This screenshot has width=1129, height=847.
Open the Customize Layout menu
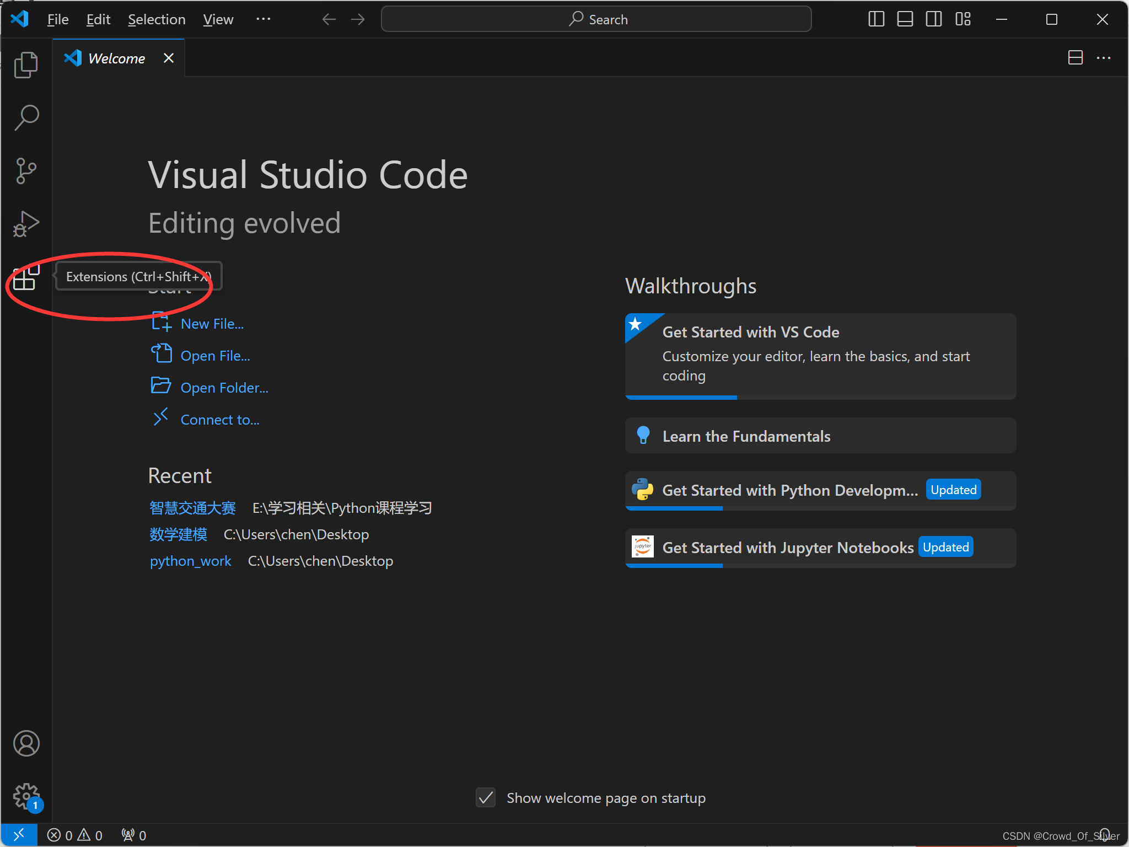[963, 19]
